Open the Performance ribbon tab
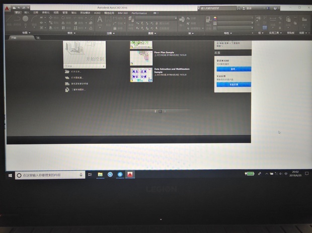312x233 pixels. 139,12
